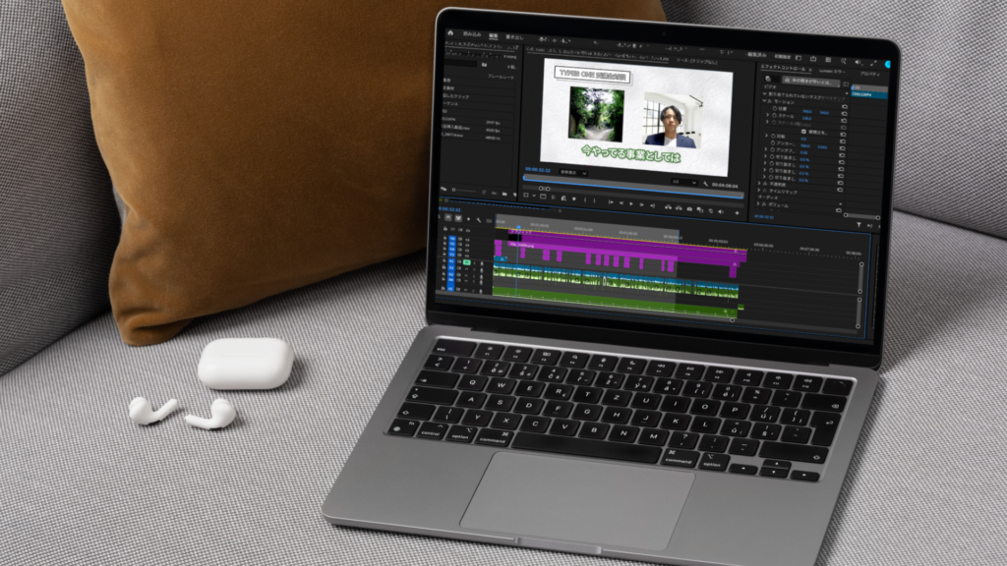Expand the 回転 property

tap(766, 136)
